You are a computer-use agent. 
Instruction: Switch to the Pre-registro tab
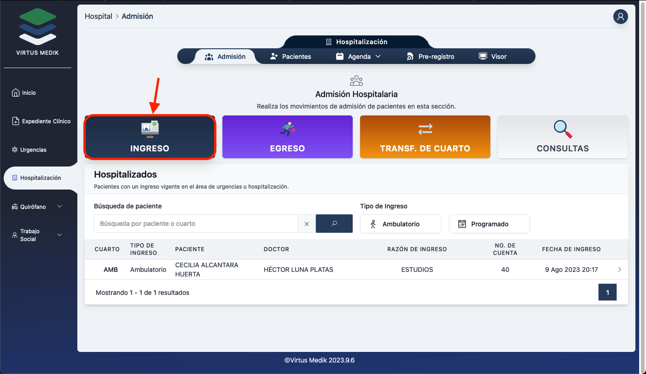click(430, 57)
